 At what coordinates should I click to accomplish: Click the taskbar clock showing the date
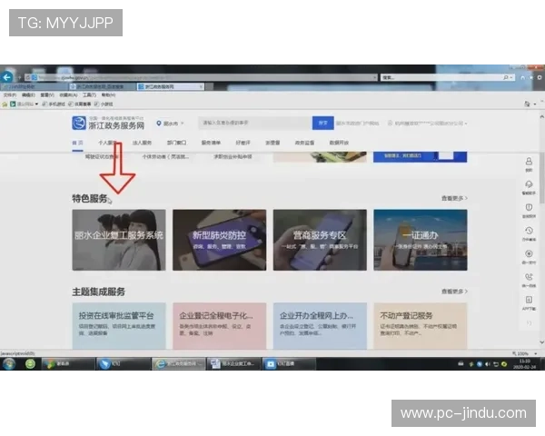525,364
